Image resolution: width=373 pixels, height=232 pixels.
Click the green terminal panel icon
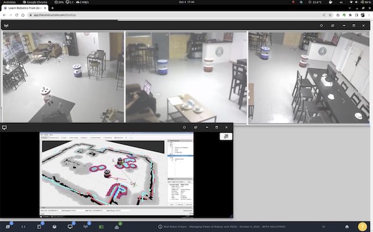tap(101, 227)
